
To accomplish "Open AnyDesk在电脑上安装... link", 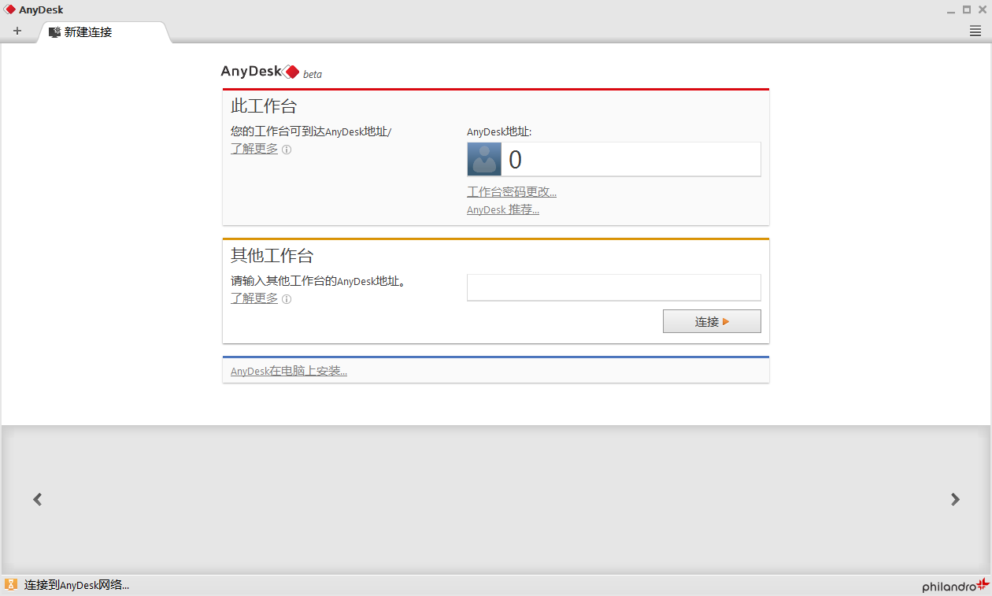I will (x=289, y=371).
